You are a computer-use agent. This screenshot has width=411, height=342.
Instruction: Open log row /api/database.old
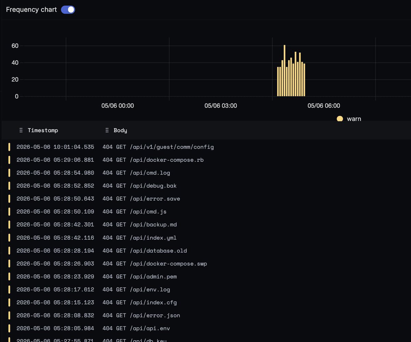(206, 251)
